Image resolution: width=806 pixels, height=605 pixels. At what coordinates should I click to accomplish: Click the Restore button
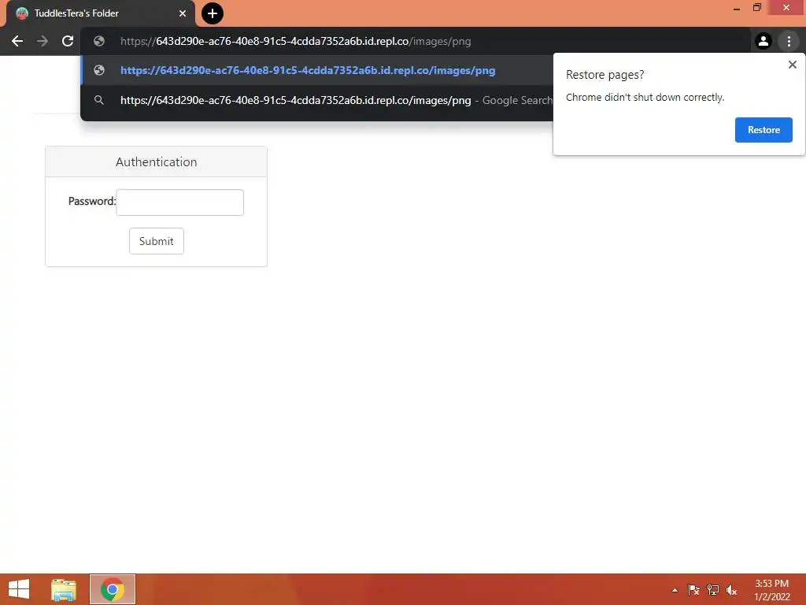click(763, 130)
